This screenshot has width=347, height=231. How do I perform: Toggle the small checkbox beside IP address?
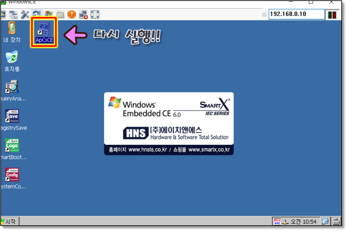264,14
